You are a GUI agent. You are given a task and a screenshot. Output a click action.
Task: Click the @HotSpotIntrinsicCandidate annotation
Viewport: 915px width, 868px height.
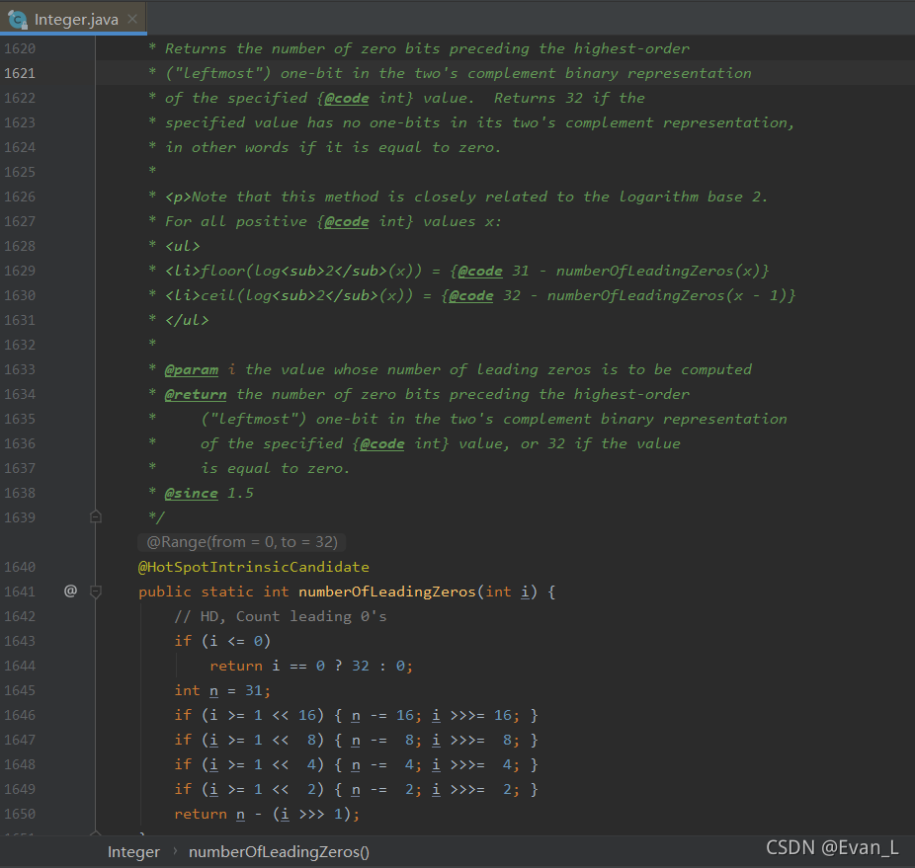(253, 567)
